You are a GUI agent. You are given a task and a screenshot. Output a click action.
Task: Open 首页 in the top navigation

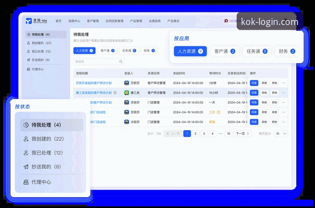58,21
